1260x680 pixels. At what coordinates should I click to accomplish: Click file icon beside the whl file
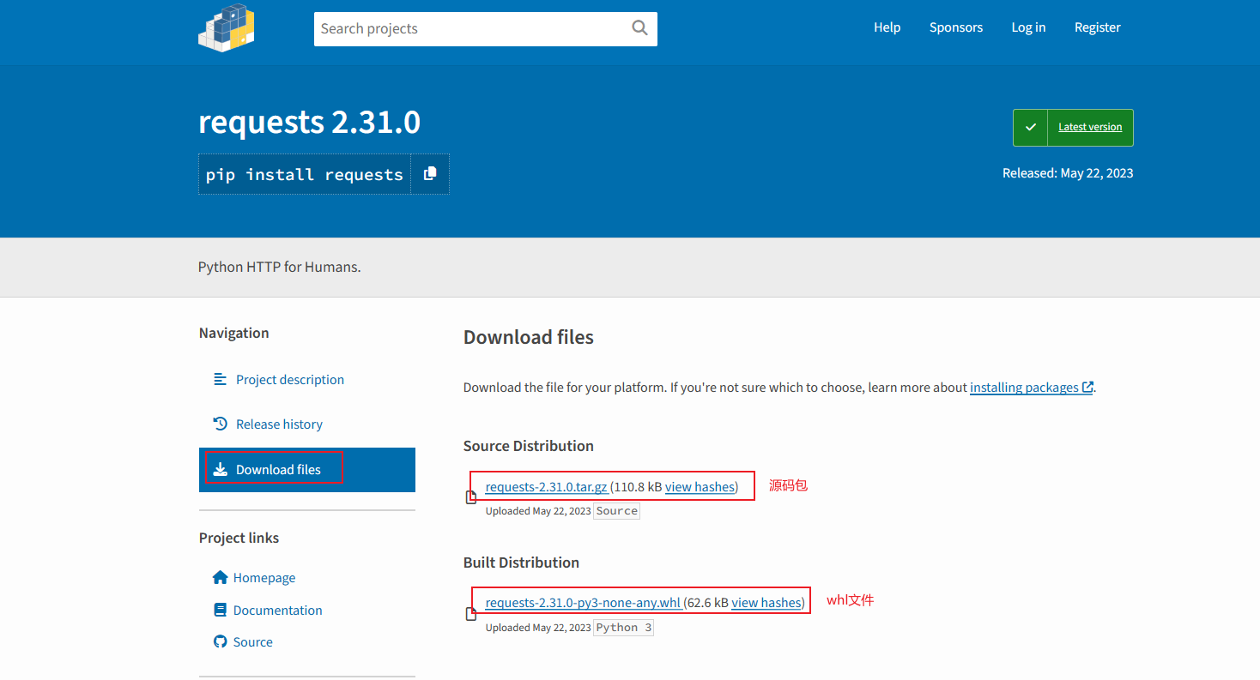tap(470, 614)
